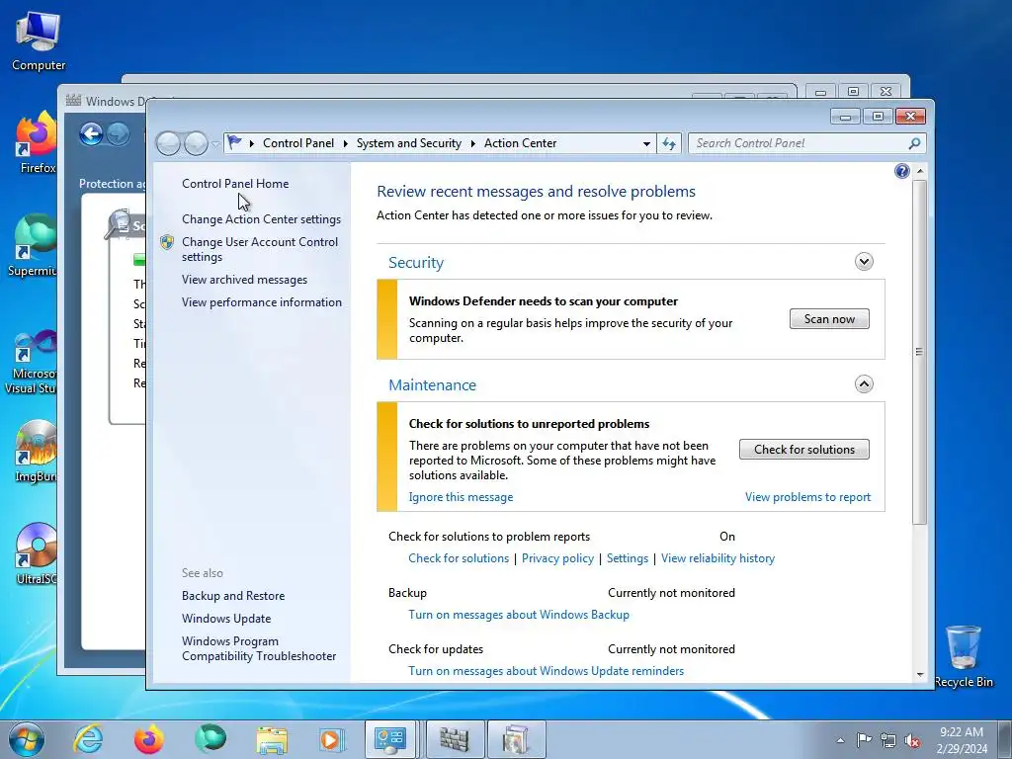Open Windows Media Player from the taskbar
This screenshot has height=759, width=1012.
point(332,739)
